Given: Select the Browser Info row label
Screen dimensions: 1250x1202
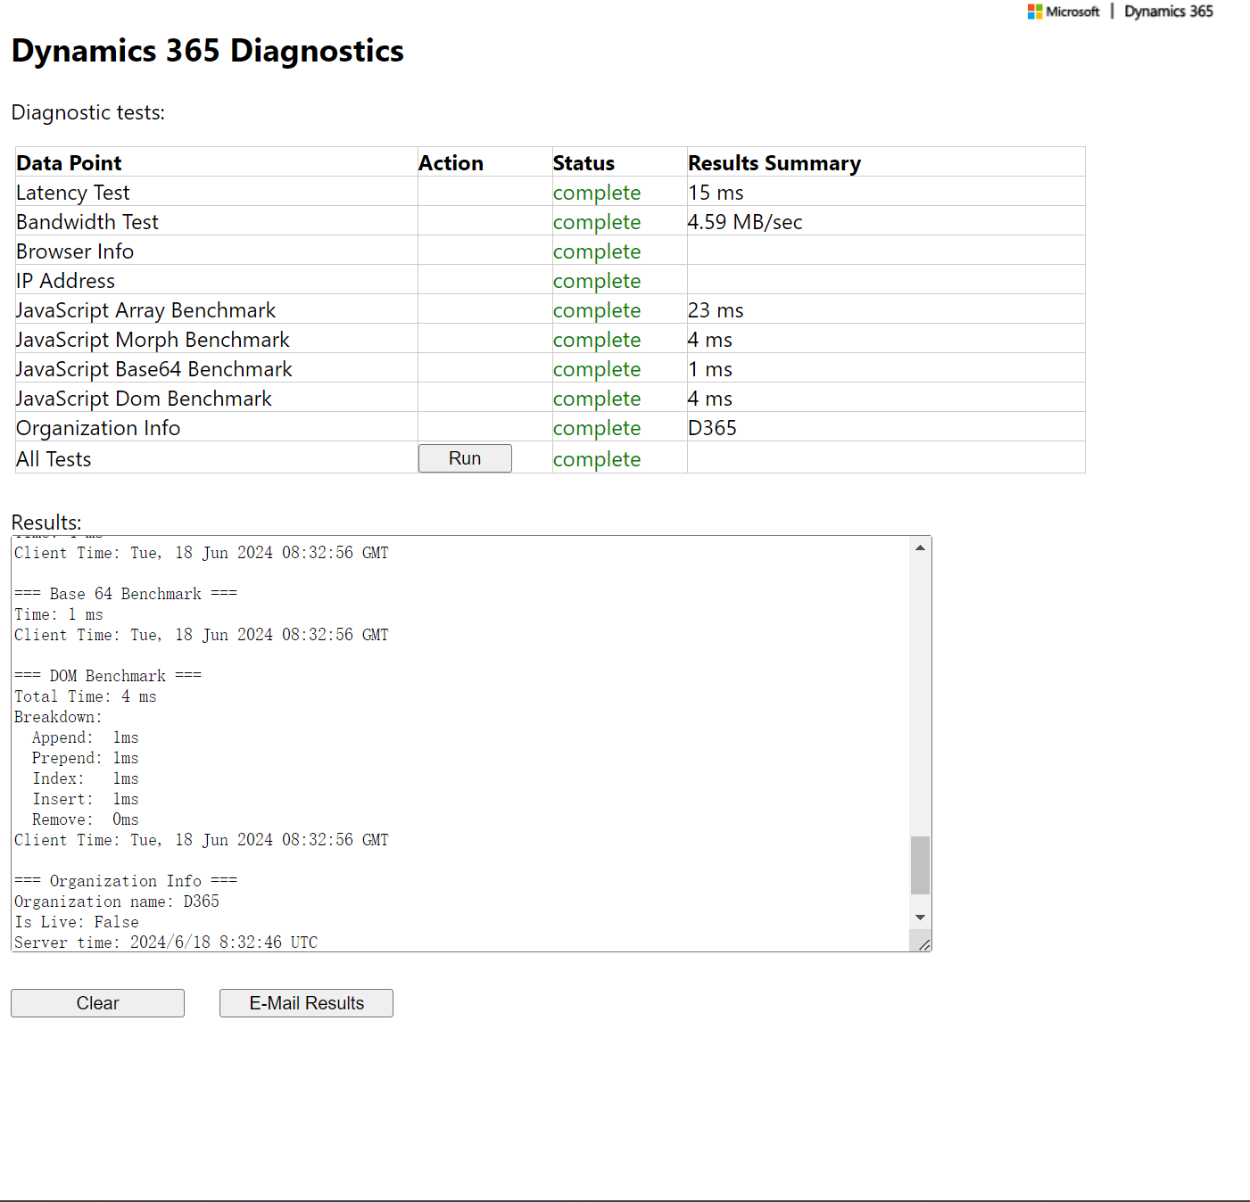Looking at the screenshot, I should (x=75, y=251).
